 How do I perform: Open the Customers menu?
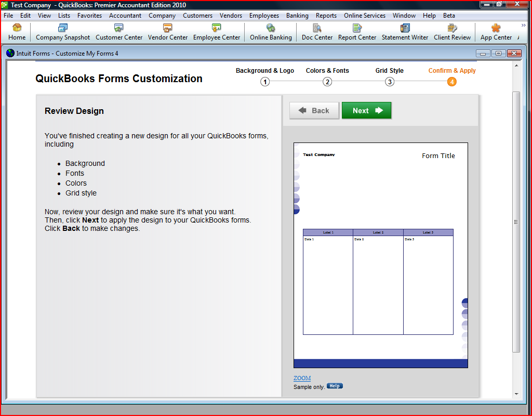[197, 16]
